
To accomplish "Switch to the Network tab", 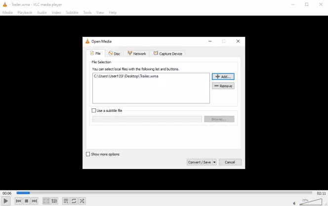I will [137, 54].
